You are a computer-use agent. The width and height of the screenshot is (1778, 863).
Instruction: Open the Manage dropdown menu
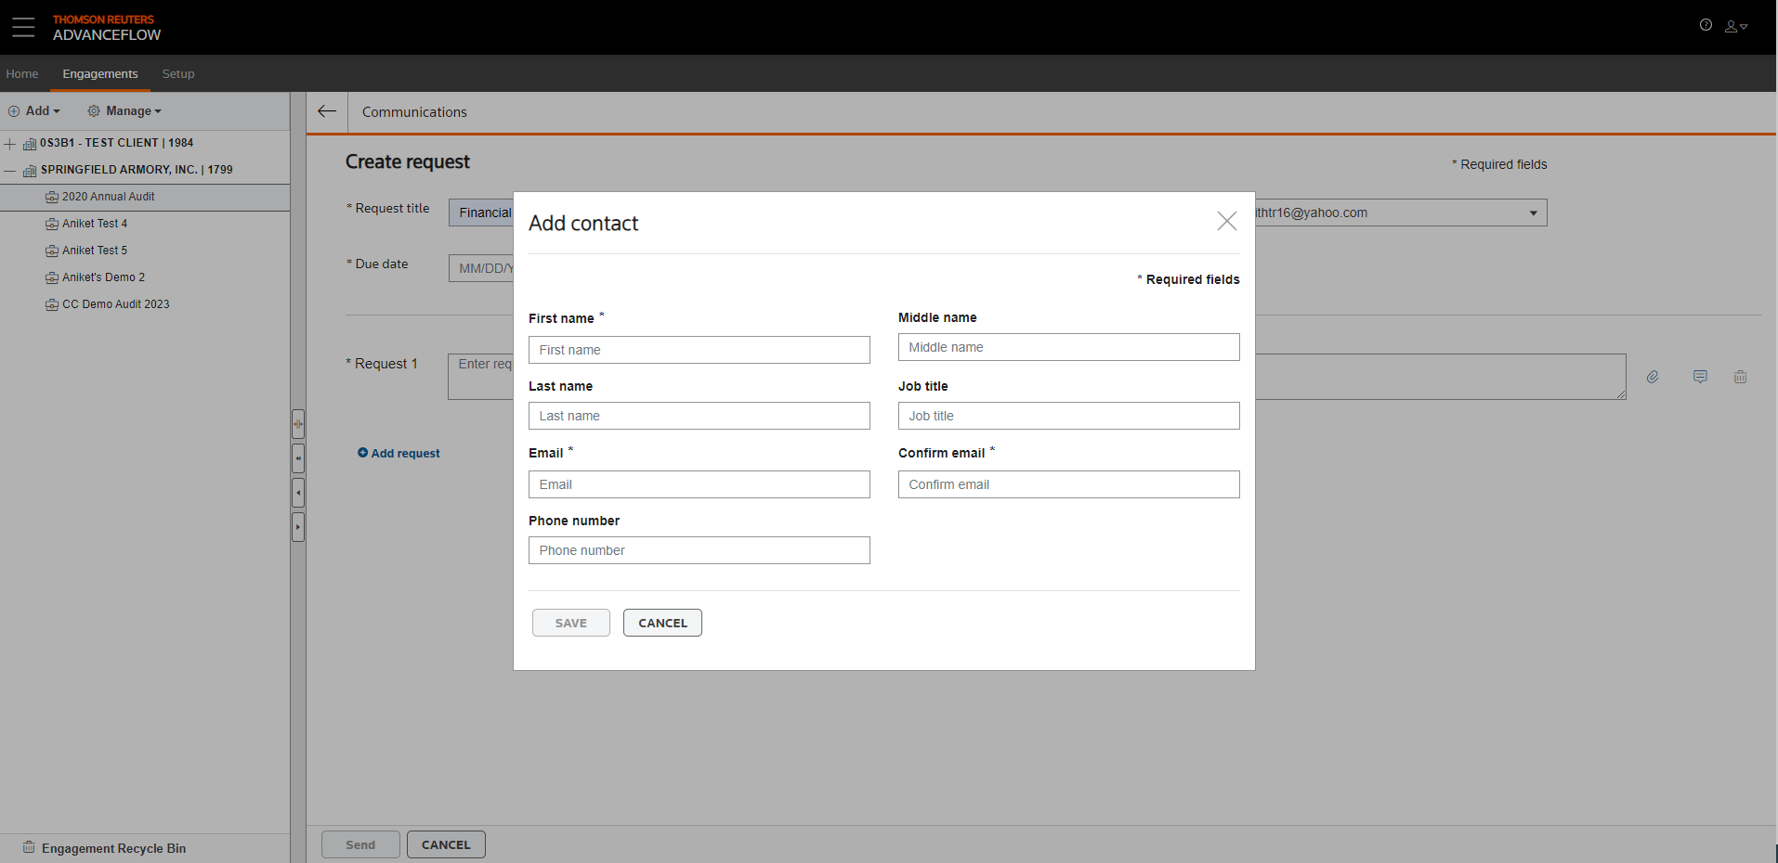tap(125, 111)
